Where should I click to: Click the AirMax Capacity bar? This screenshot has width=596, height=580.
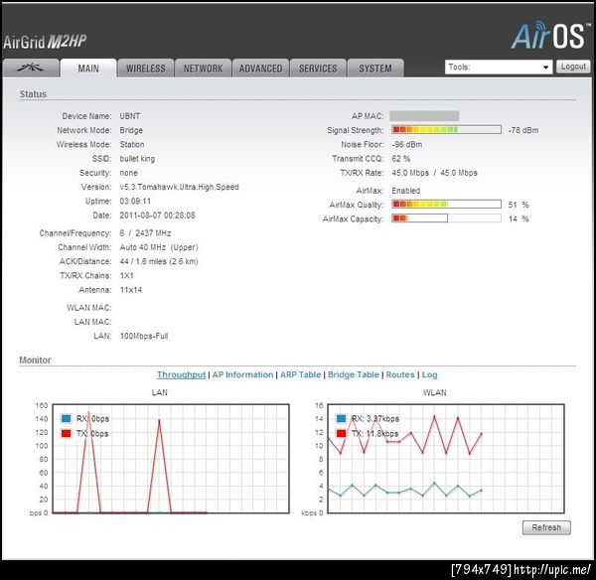click(446, 218)
